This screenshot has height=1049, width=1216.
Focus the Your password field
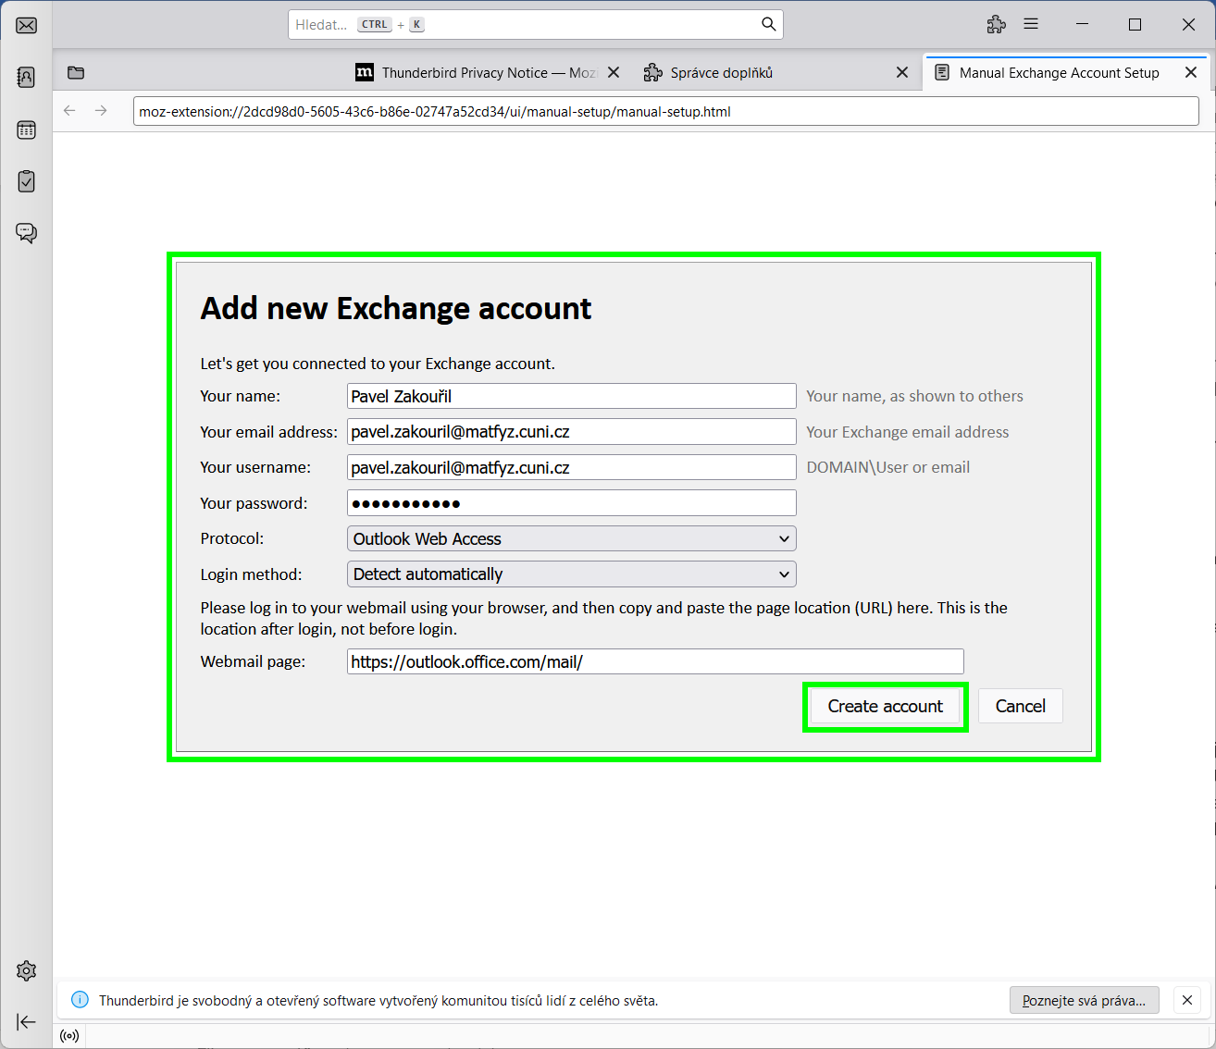coord(572,503)
